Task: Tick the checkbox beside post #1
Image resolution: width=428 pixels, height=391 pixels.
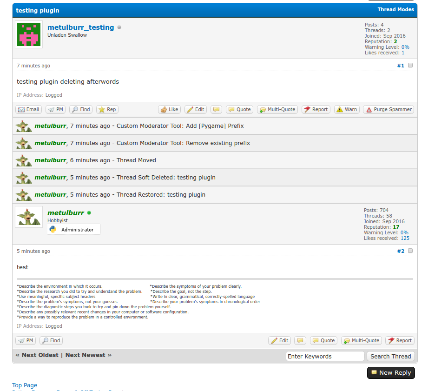Action: 410,66
